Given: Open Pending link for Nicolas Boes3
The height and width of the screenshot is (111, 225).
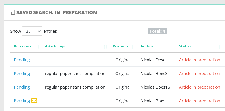Looking at the screenshot, I should [22, 74].
